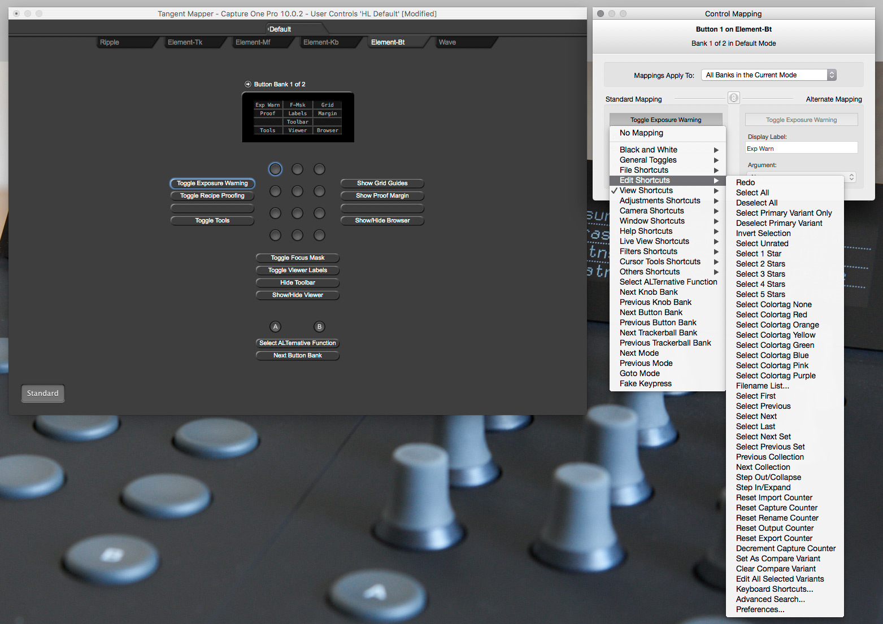The height and width of the screenshot is (624, 883).
Task: Click the highlighted top-left round button indicator
Action: [275, 169]
